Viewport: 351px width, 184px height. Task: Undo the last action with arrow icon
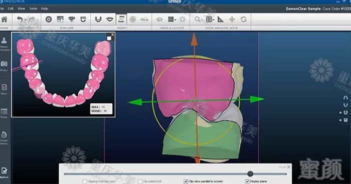20,19
